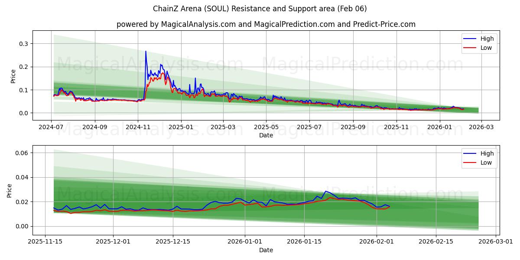
Task: Select the price spike peak near 2024-11
Action: pyautogui.click(x=146, y=52)
